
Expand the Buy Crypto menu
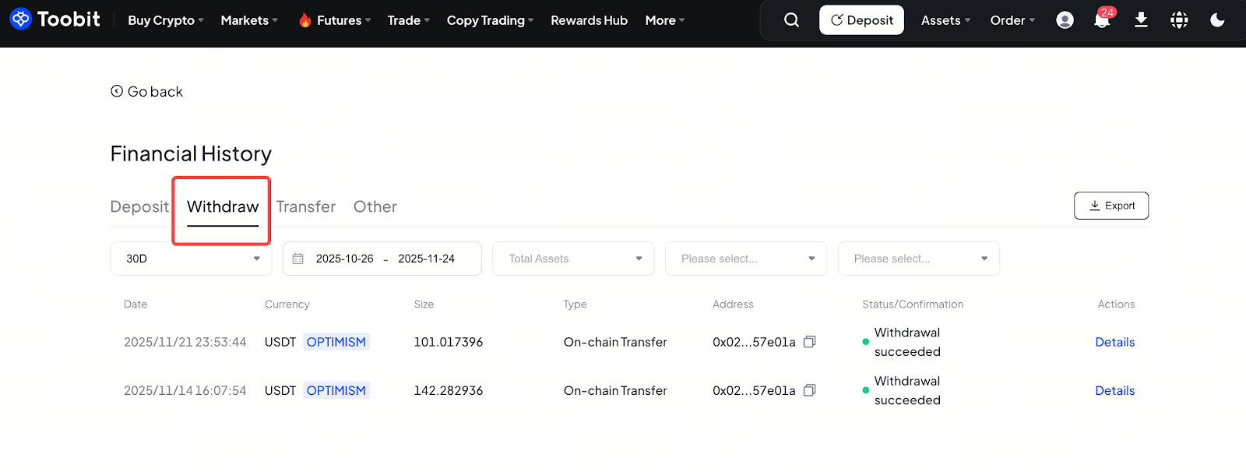(x=165, y=20)
